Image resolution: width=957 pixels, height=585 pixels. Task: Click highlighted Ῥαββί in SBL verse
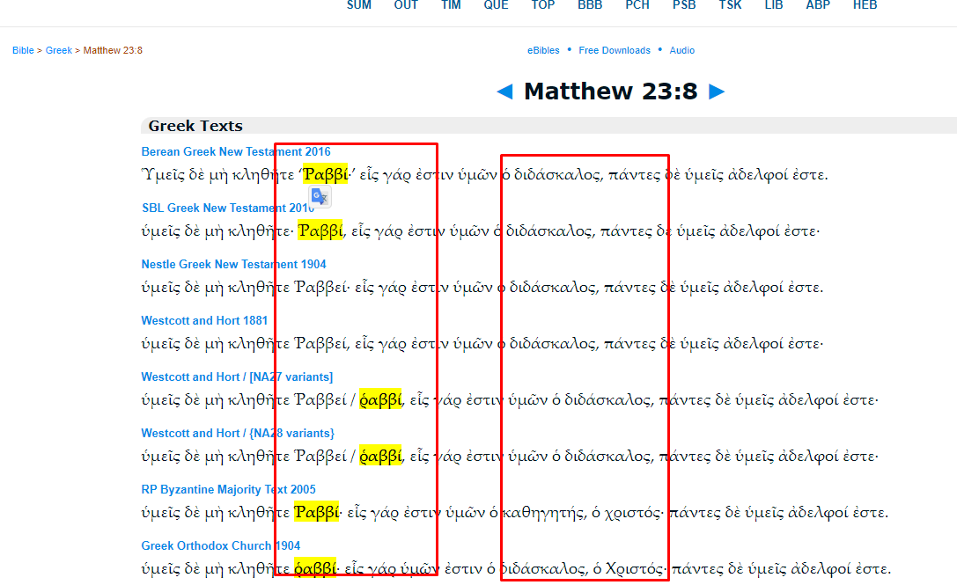tap(320, 230)
